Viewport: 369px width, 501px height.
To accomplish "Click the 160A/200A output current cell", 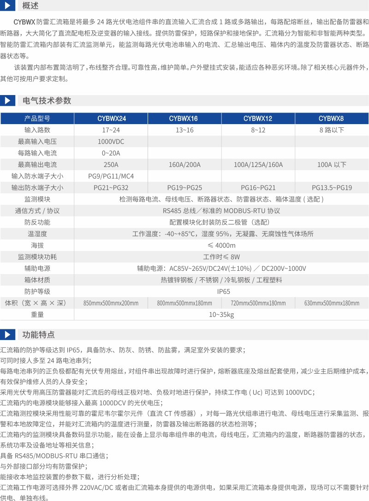I will 184,165.
